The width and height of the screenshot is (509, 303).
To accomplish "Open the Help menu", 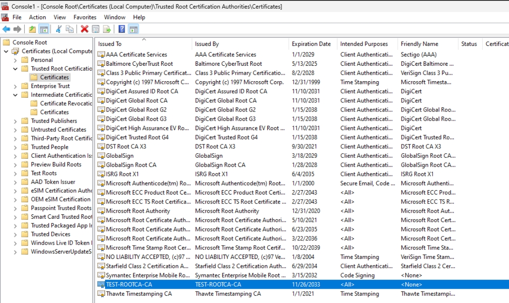I will click(x=139, y=17).
